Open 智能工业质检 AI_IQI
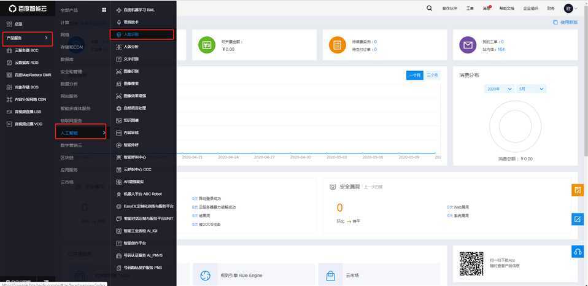588x286 pixels. (x=137, y=231)
